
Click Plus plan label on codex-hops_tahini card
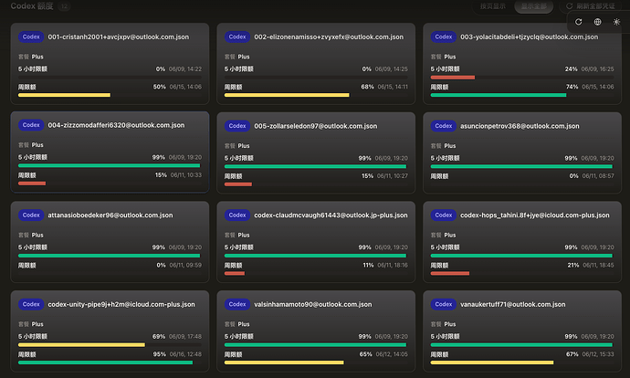coord(450,235)
